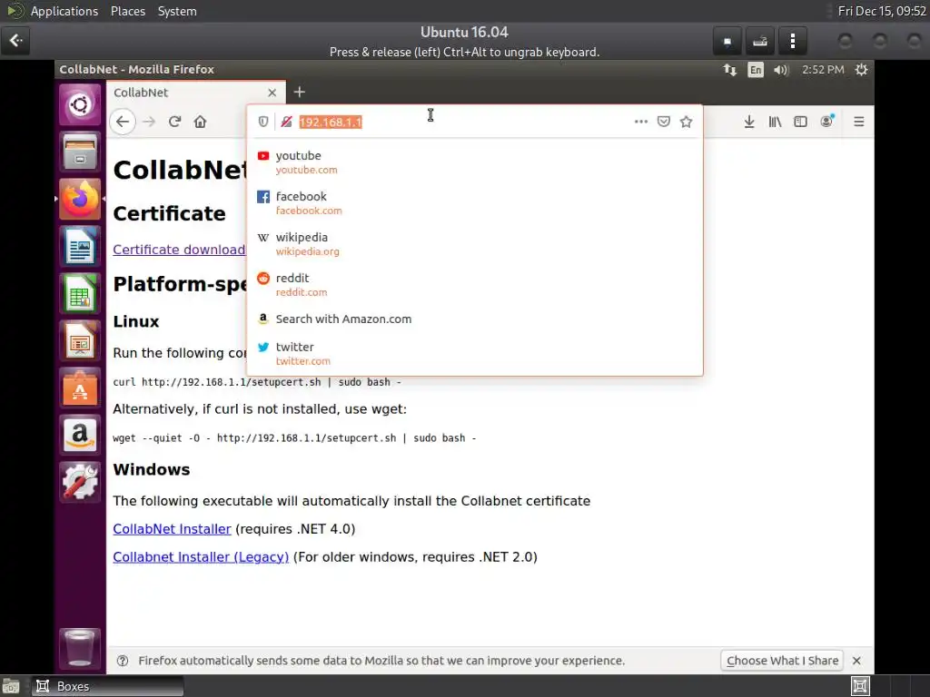Screen dimensions: 930x697
Task: Click show desktop icon in taskbar
Action: [11, 686]
